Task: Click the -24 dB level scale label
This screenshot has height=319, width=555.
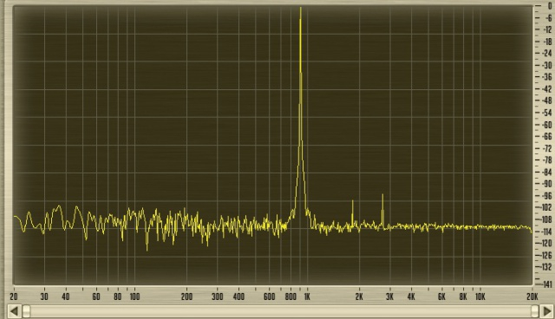Action: (546, 54)
